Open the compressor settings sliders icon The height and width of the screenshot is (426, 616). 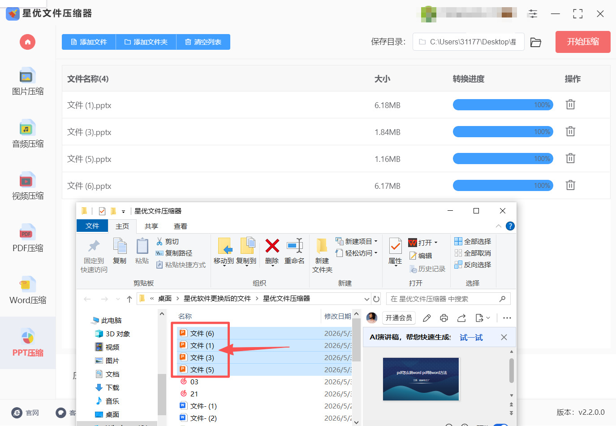point(533,14)
